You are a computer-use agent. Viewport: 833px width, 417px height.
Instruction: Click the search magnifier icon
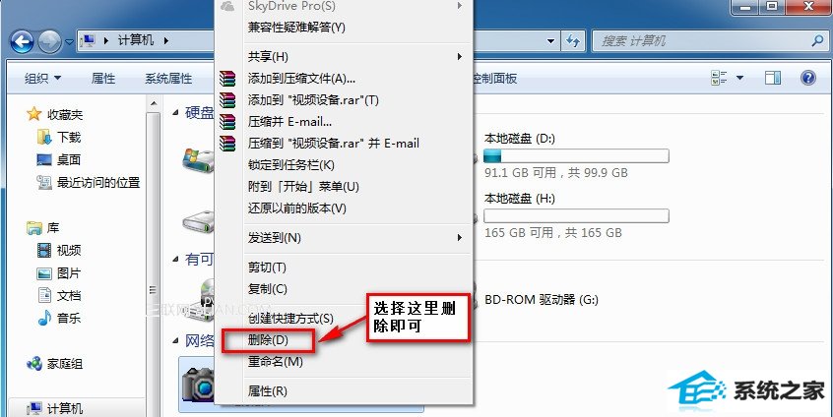tap(817, 41)
